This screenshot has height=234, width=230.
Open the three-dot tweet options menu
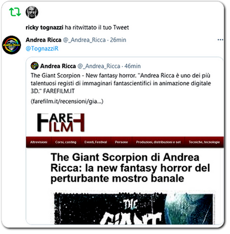[x=220, y=40]
